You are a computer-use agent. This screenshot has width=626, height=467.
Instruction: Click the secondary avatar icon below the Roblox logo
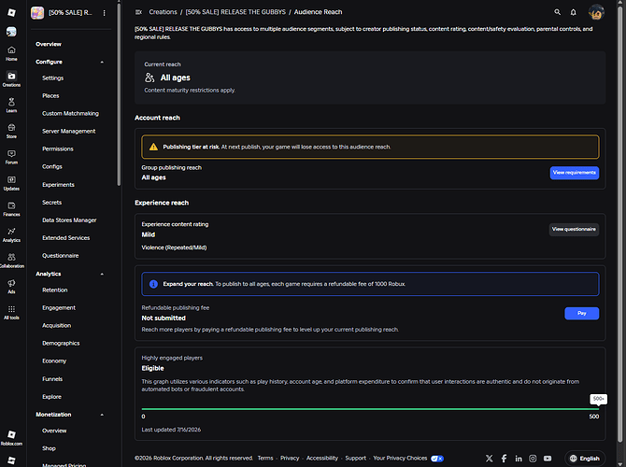(11, 32)
